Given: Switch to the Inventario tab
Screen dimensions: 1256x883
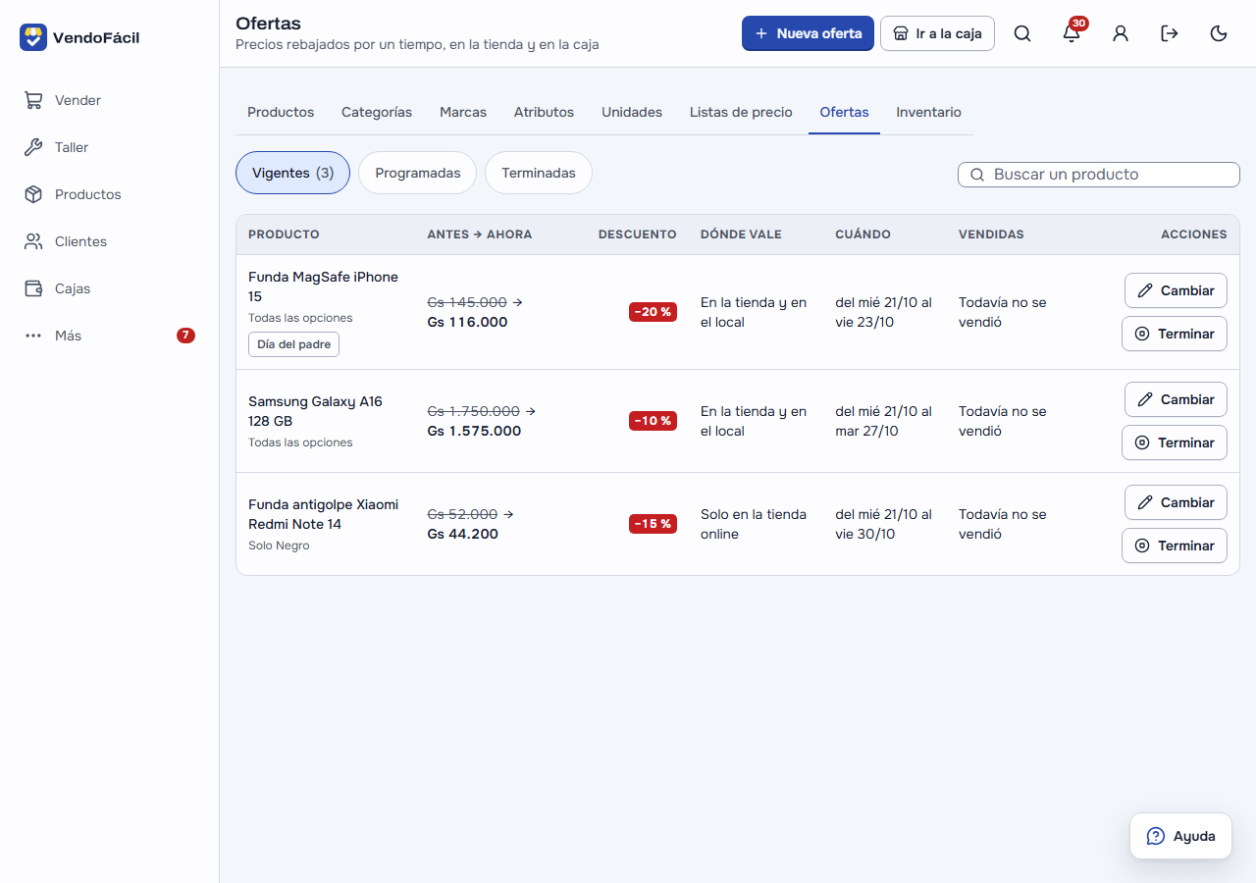Looking at the screenshot, I should pyautogui.click(x=928, y=112).
